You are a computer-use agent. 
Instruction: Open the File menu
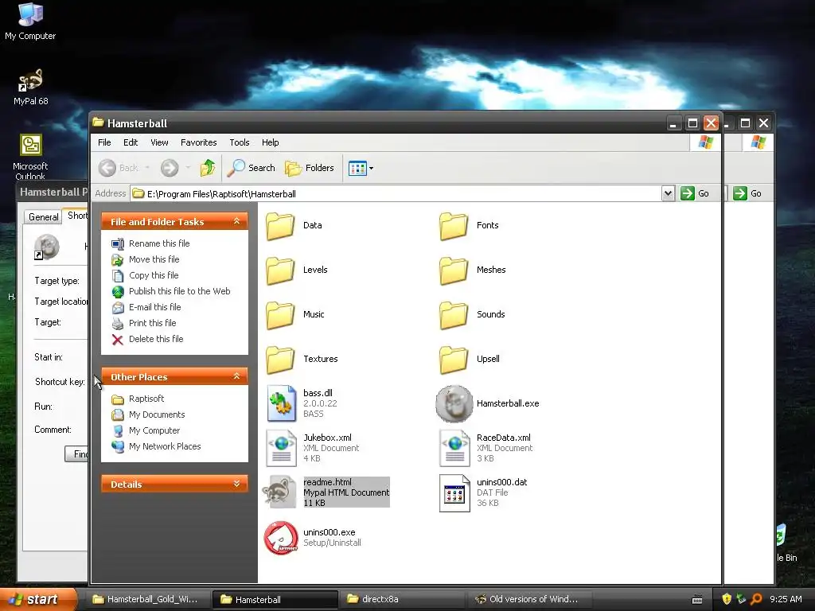(x=104, y=142)
